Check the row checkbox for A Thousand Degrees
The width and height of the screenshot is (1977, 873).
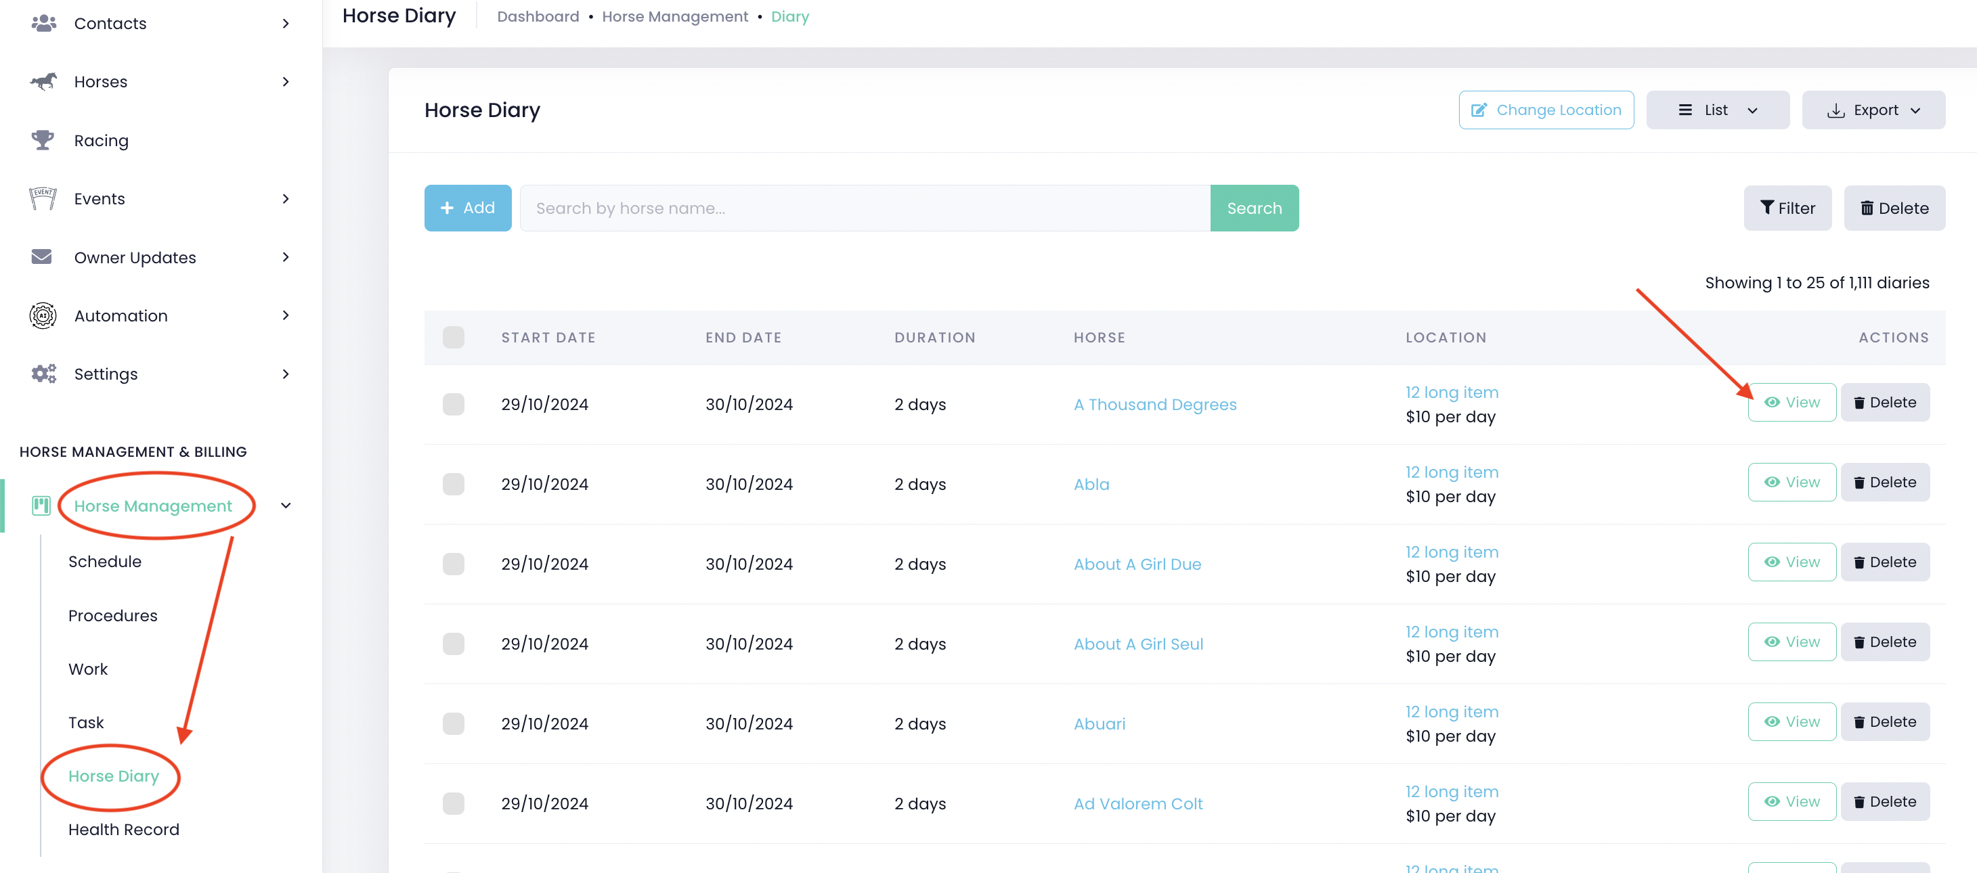(453, 404)
